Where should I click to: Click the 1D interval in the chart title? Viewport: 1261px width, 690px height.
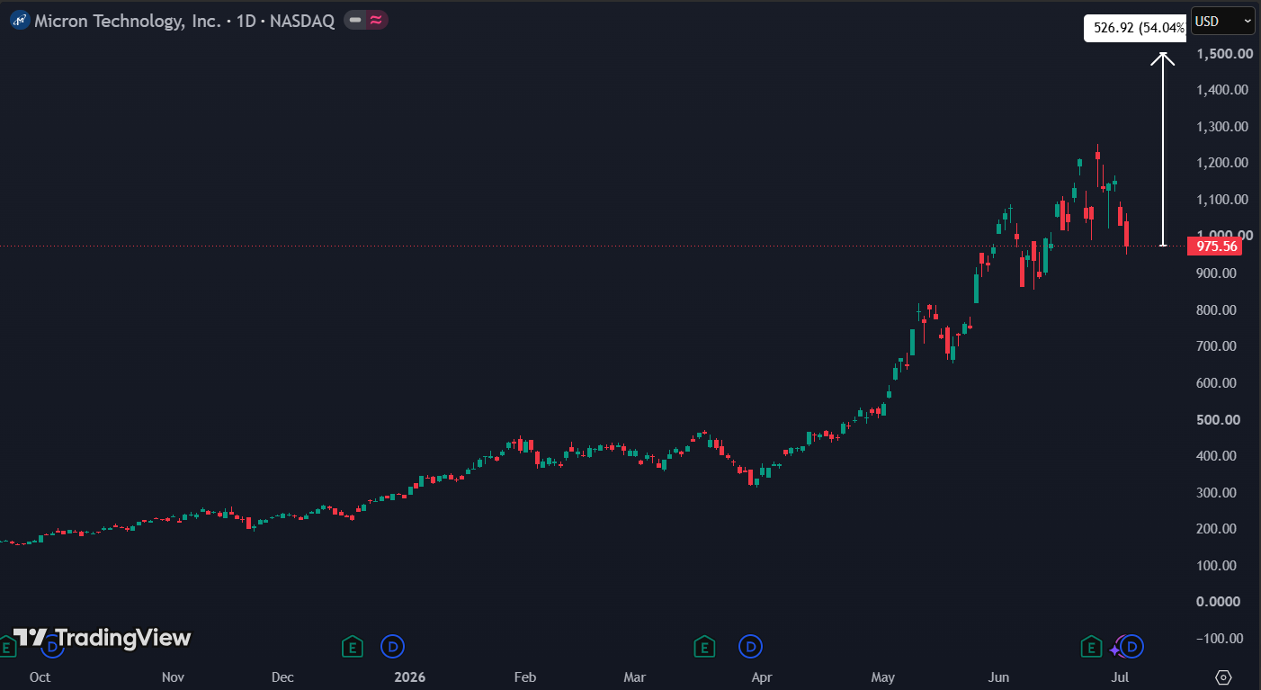click(246, 21)
